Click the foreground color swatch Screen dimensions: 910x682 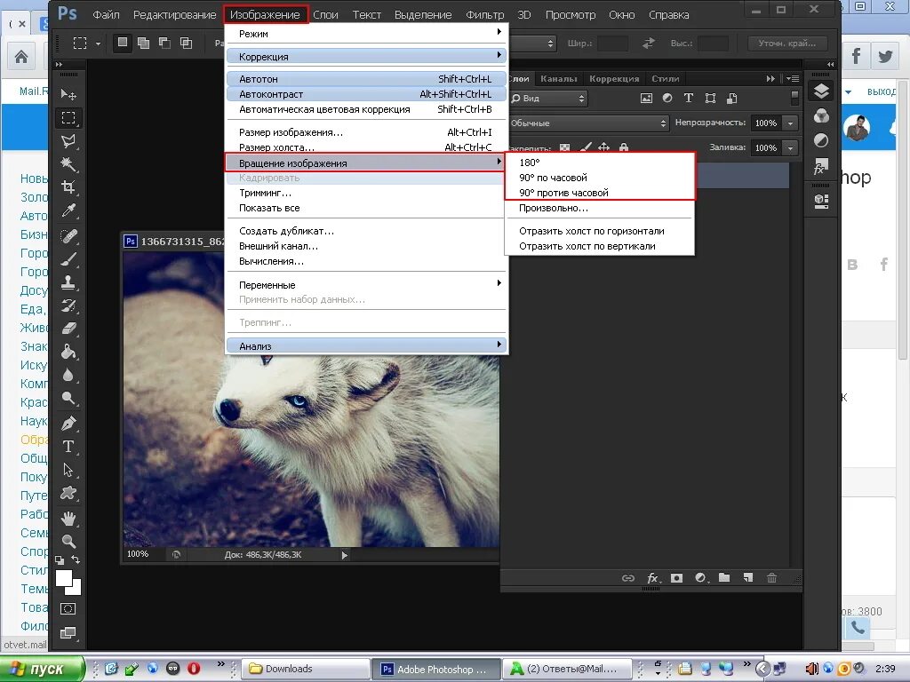[x=63, y=578]
